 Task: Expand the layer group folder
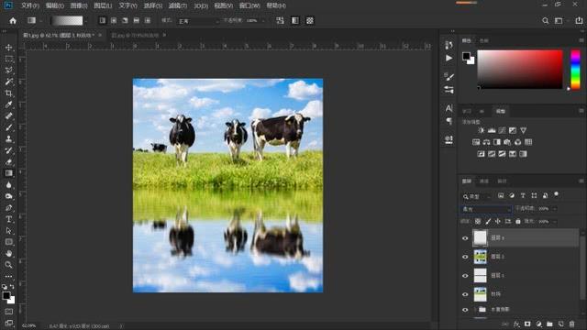[x=475, y=310]
